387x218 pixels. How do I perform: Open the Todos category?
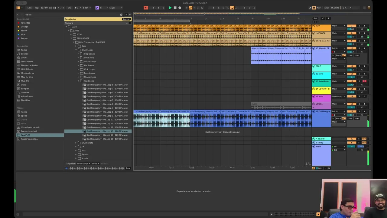tap(24, 50)
